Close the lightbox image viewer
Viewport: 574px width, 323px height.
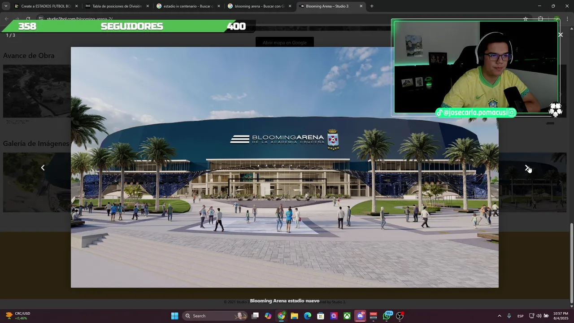pos(560,35)
